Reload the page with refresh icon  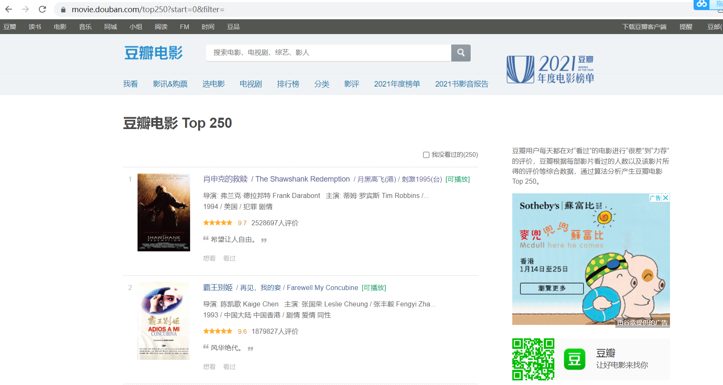tap(42, 9)
